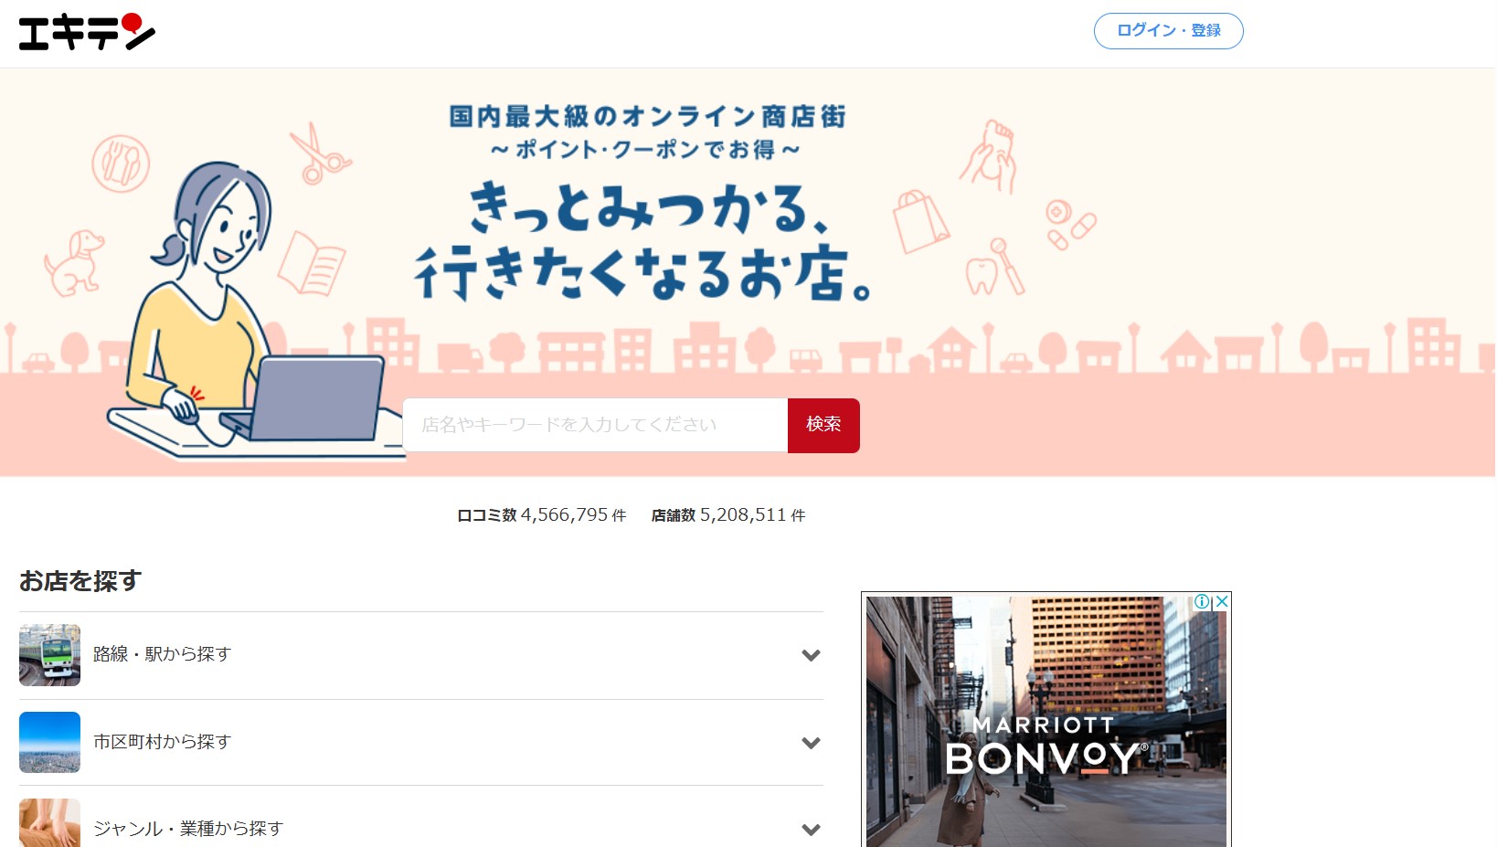Click the ログイン・登録 button
1497x847 pixels.
coord(1168,31)
